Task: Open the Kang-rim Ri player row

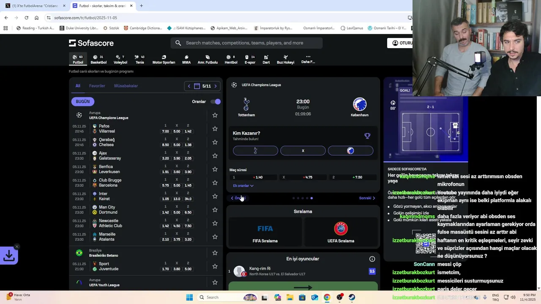Action: click(x=303, y=271)
